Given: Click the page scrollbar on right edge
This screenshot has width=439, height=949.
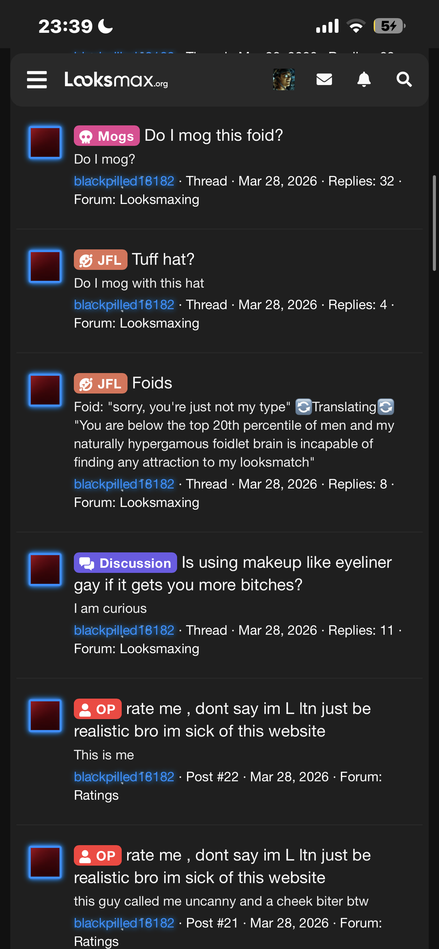Looking at the screenshot, I should click(434, 223).
